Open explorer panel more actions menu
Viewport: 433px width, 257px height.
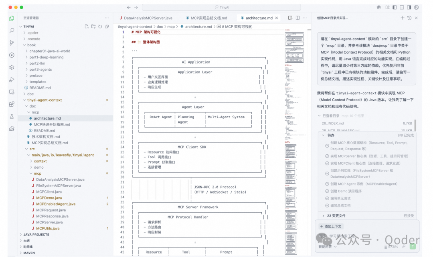[107, 18]
